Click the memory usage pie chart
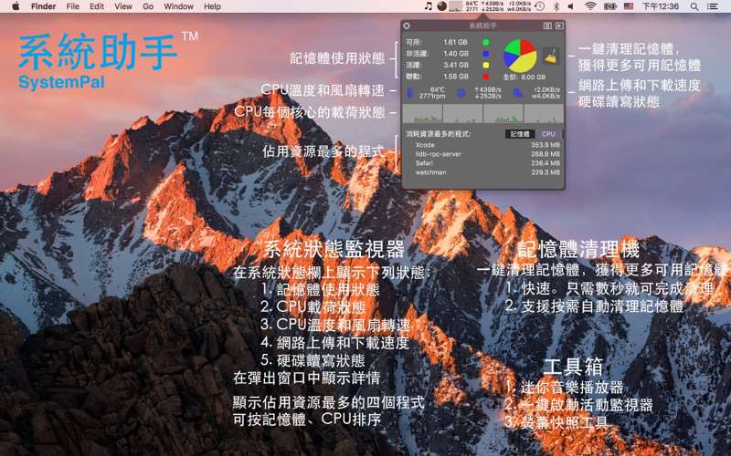Screen dimensions: 731x456 coord(520,56)
